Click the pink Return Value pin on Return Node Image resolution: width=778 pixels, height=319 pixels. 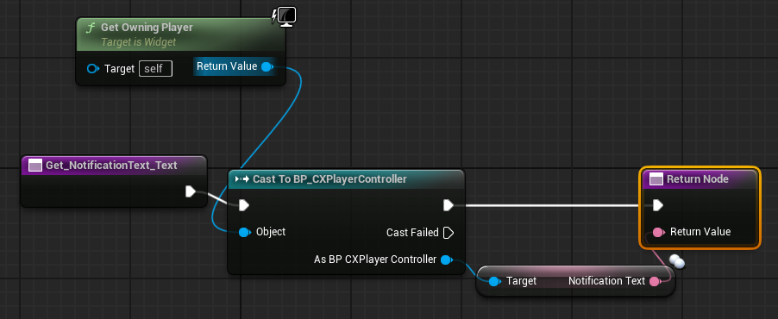point(658,232)
